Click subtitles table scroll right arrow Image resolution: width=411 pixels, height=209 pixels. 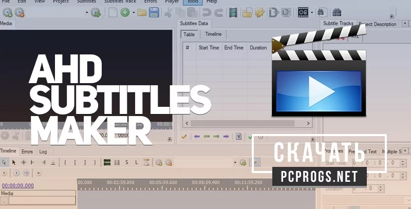coord(308,123)
